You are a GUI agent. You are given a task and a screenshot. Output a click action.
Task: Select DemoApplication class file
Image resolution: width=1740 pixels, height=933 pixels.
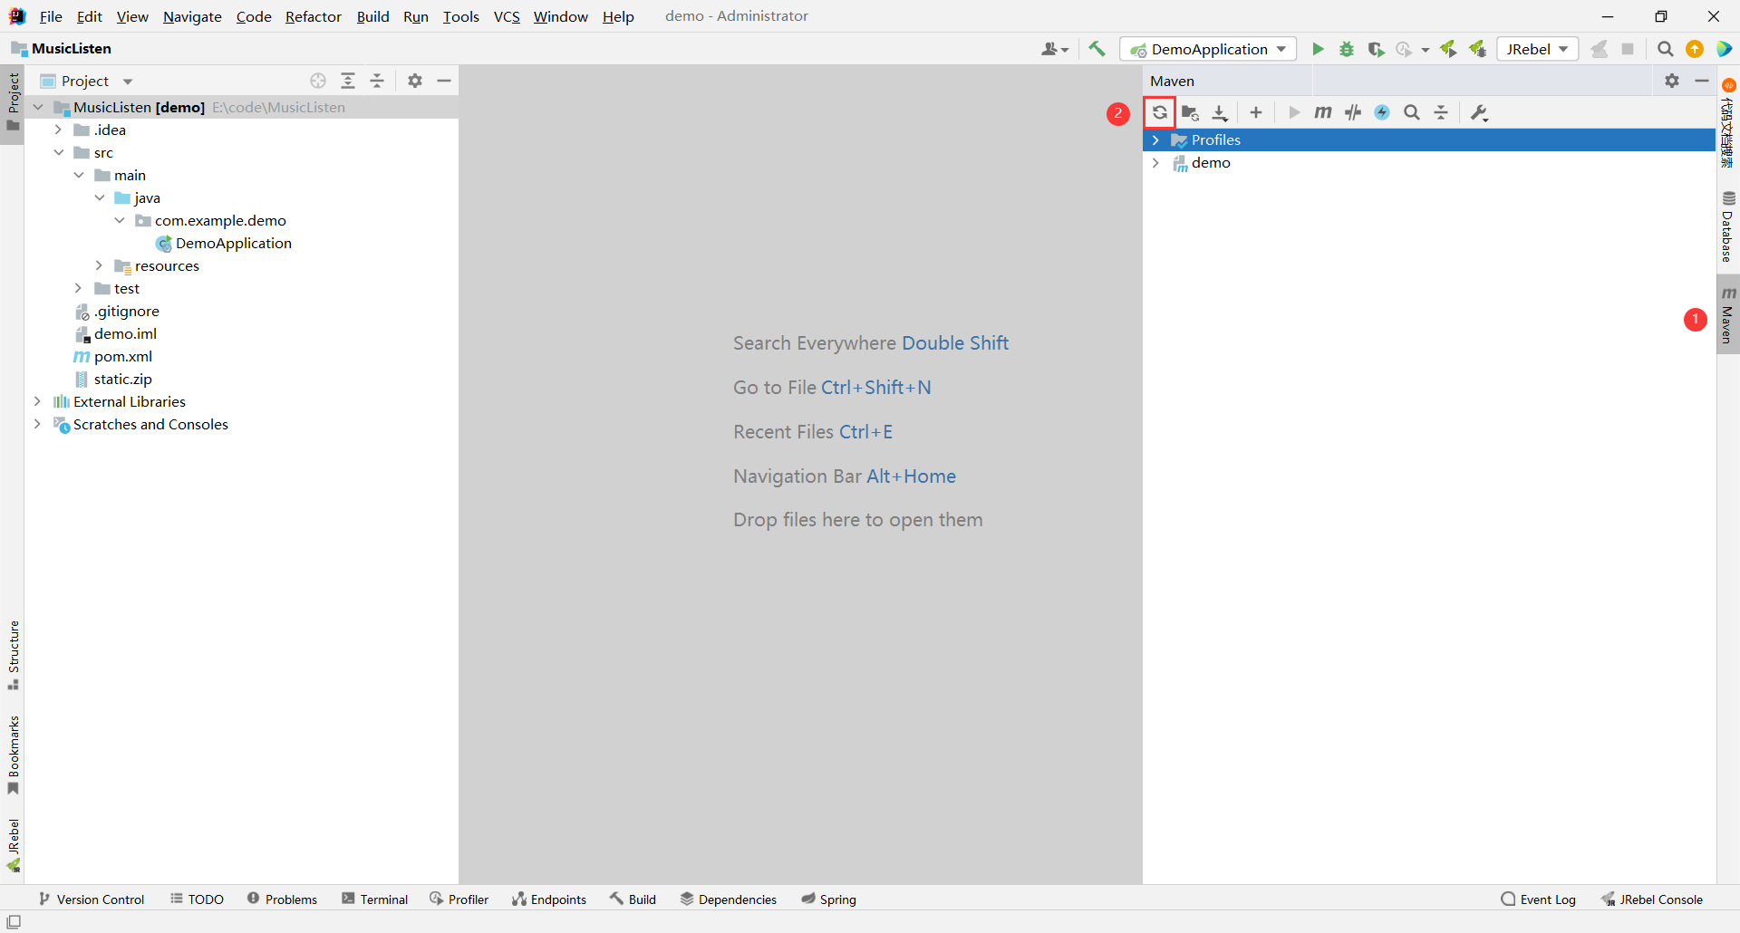click(224, 243)
